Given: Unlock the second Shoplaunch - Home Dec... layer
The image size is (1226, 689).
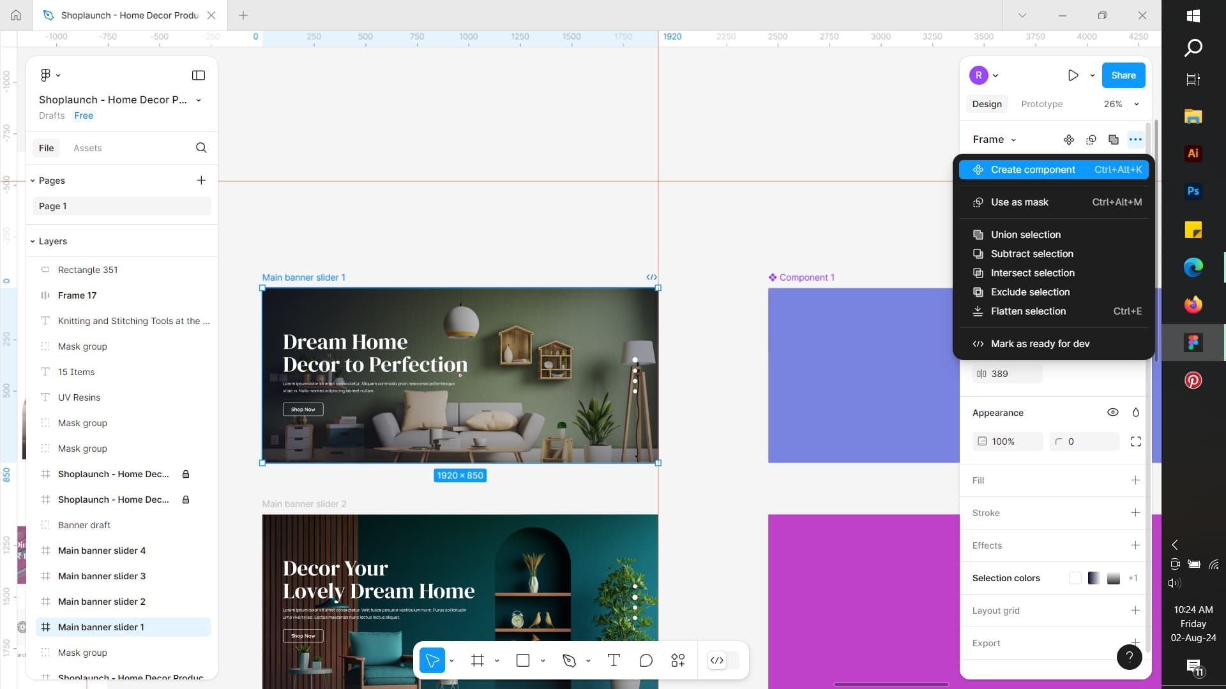Looking at the screenshot, I should pyautogui.click(x=186, y=500).
